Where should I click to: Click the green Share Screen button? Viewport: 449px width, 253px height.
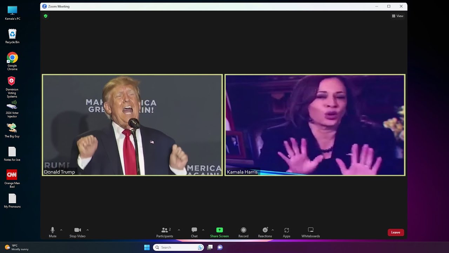click(220, 232)
